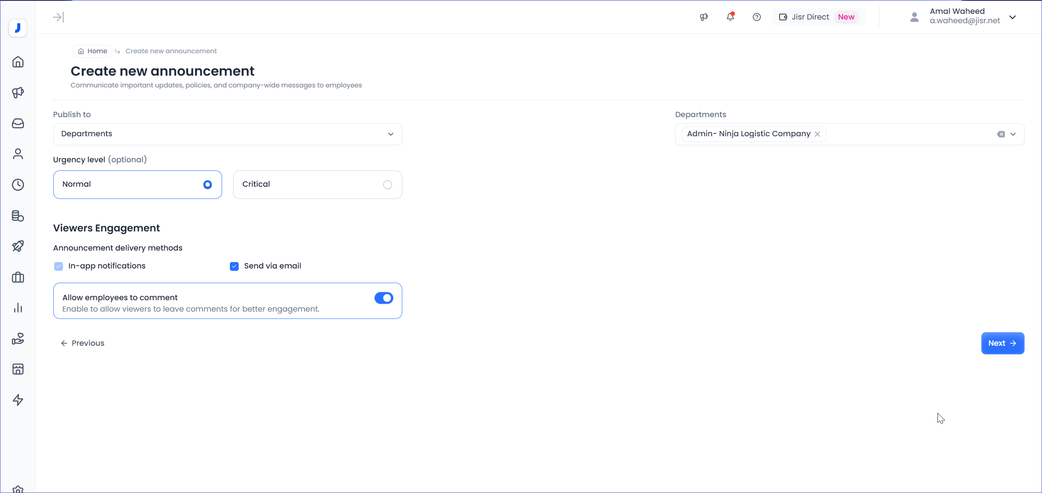Go back with Previous button
The image size is (1042, 493).
tap(83, 343)
